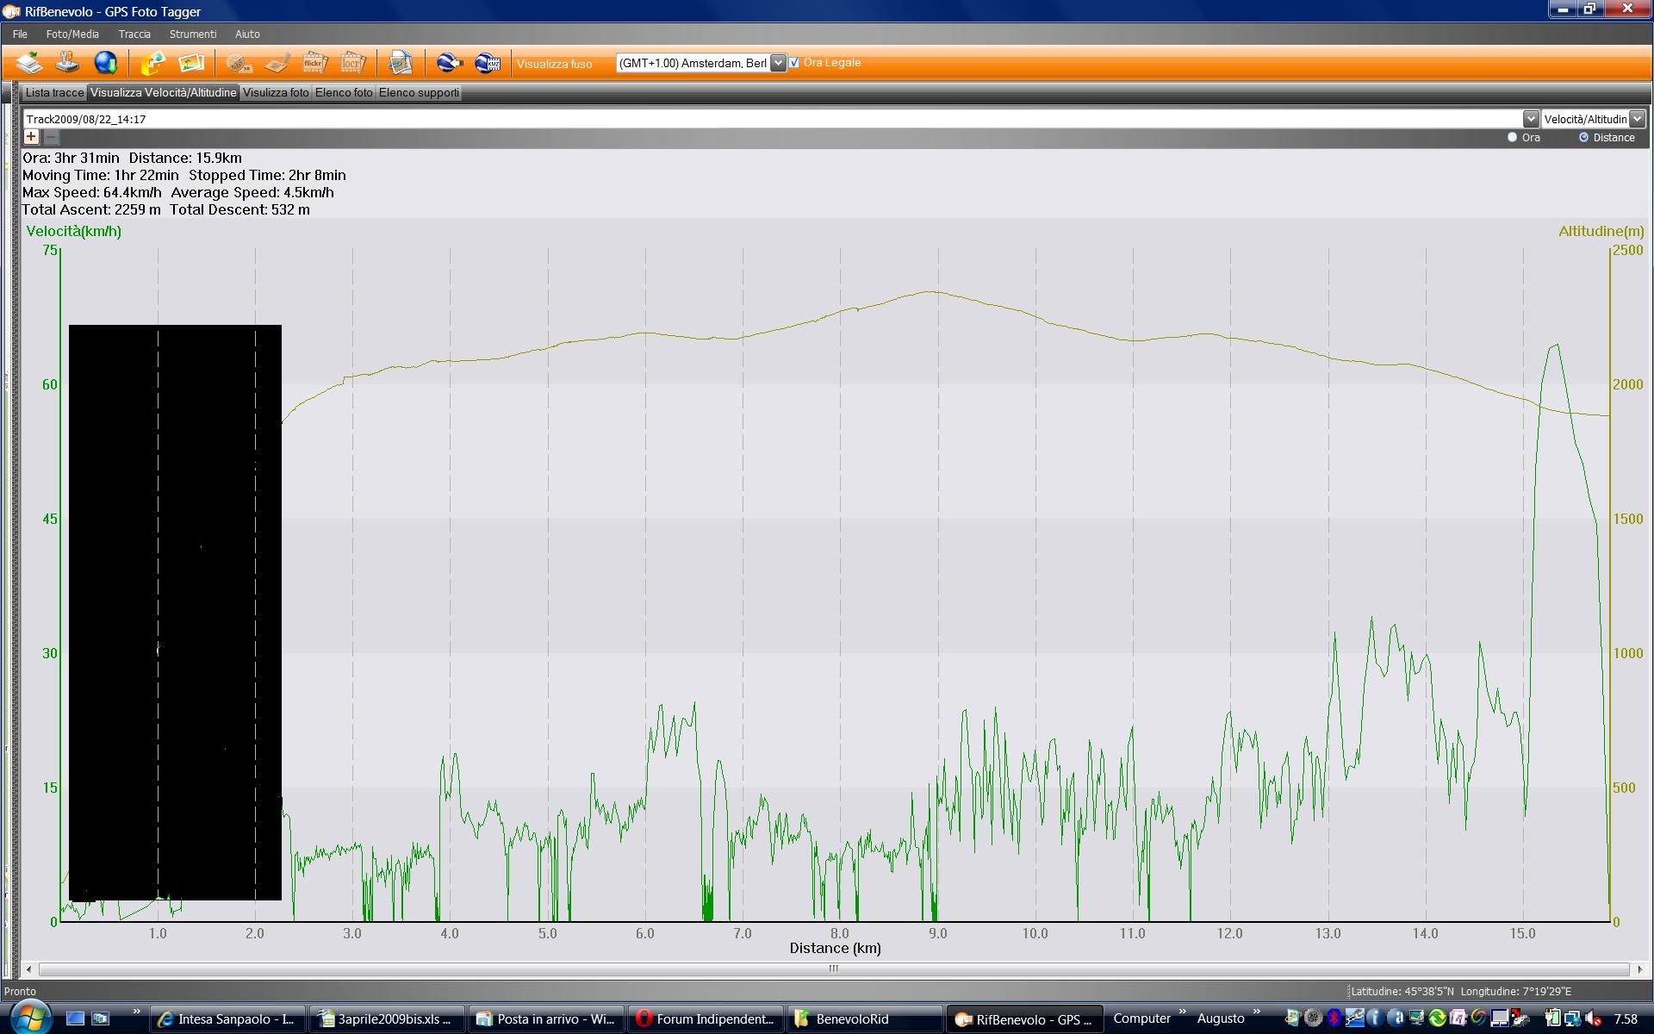Switch to the Lista tracce tab
1654x1034 pixels.
[x=54, y=92]
